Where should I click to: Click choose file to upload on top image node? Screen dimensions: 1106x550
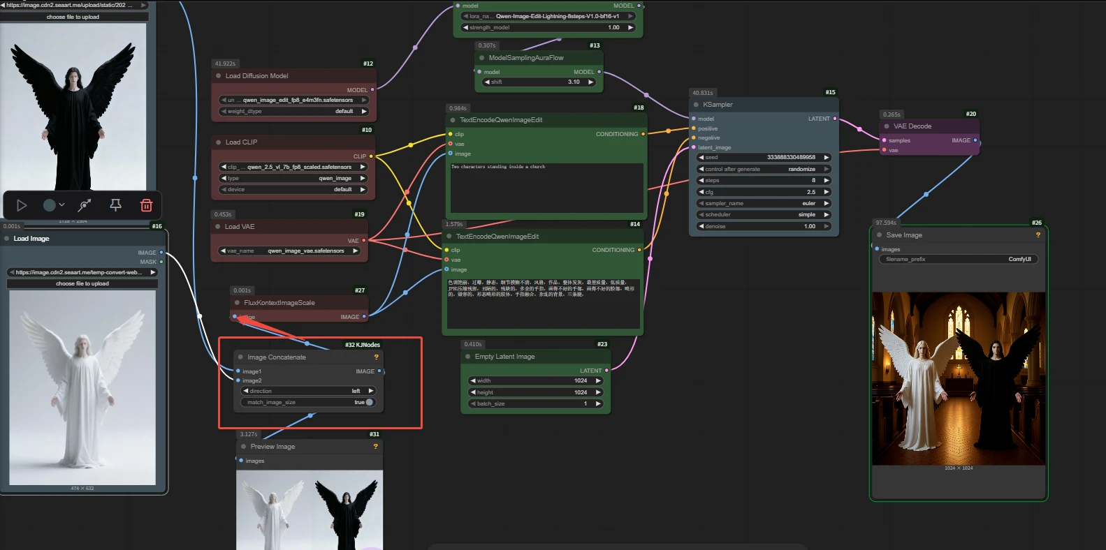(73, 17)
